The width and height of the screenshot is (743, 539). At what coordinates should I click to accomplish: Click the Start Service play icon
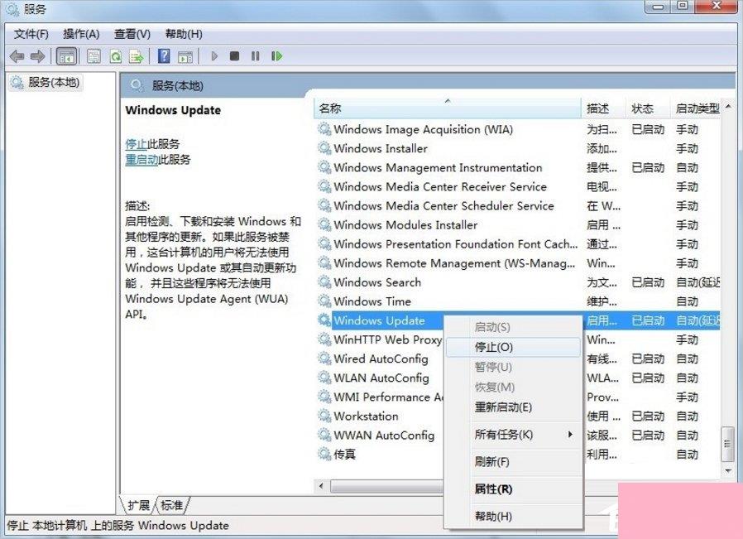[x=214, y=56]
